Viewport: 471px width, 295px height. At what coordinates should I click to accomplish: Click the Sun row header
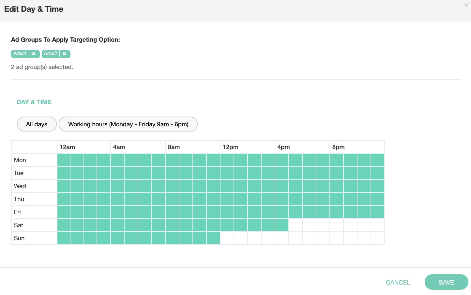pyautogui.click(x=34, y=238)
